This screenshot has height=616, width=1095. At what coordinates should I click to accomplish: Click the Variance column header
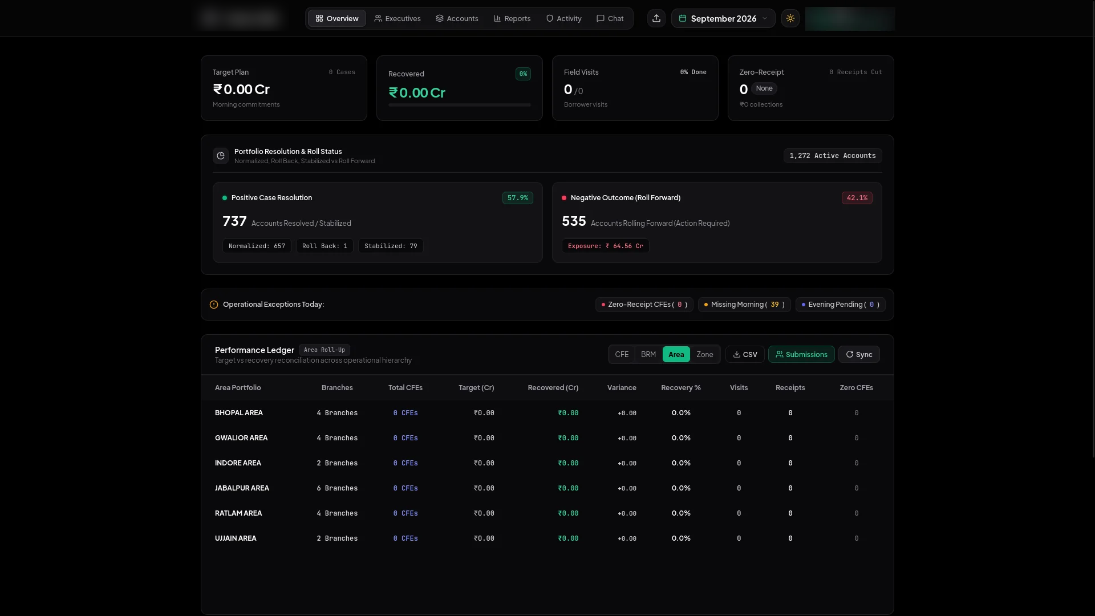[x=622, y=388]
